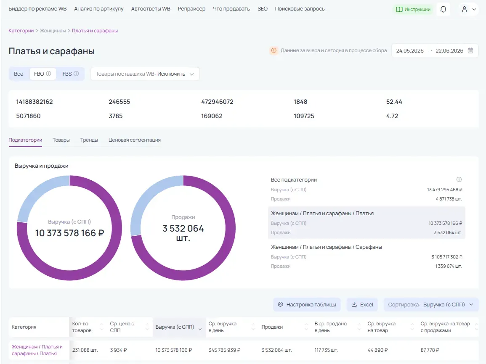Open Что продавать menu item
The image size is (486, 364).
(x=231, y=9)
